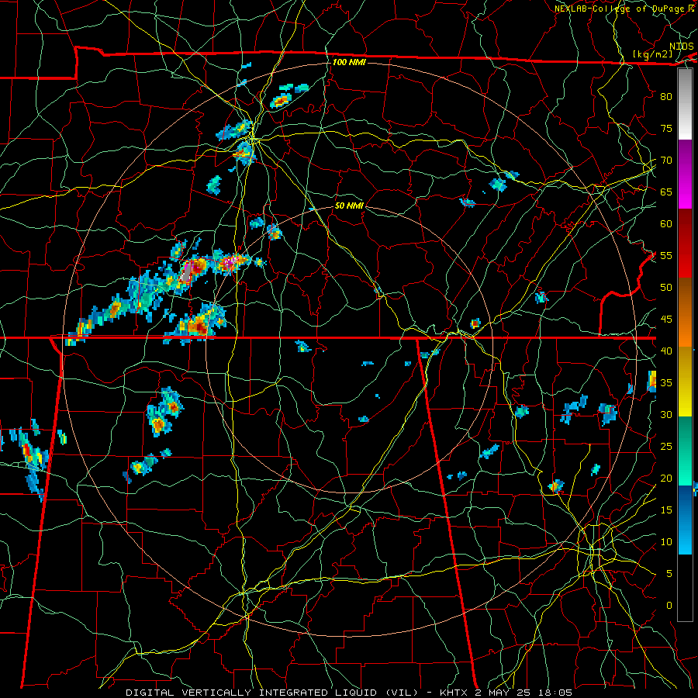Click the magenta segment of the color scale
This screenshot has height=698, width=698.
[x=685, y=191]
